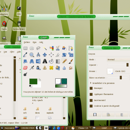Select the Free Select lasso tool
Screen dimensions: 130x130
(x=38, y=48)
